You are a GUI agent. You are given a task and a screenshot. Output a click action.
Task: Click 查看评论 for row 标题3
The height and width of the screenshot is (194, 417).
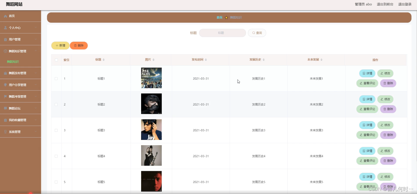click(367, 135)
